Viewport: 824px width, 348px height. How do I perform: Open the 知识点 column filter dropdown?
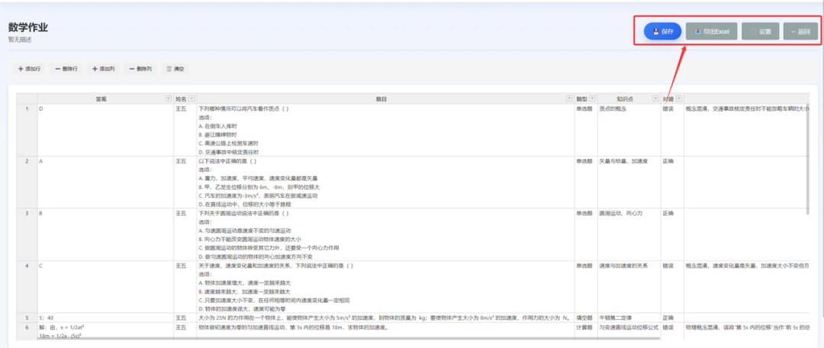pyautogui.click(x=655, y=98)
